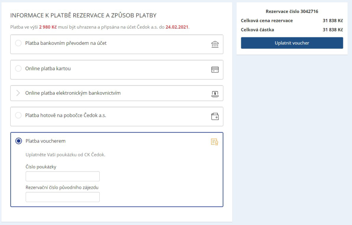Viewport: 352px width, 225px height.
Task: Click the wallet icon for cash payment
Action: (x=215, y=116)
